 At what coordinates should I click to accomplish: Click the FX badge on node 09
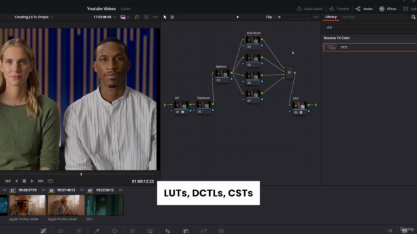coord(301,112)
